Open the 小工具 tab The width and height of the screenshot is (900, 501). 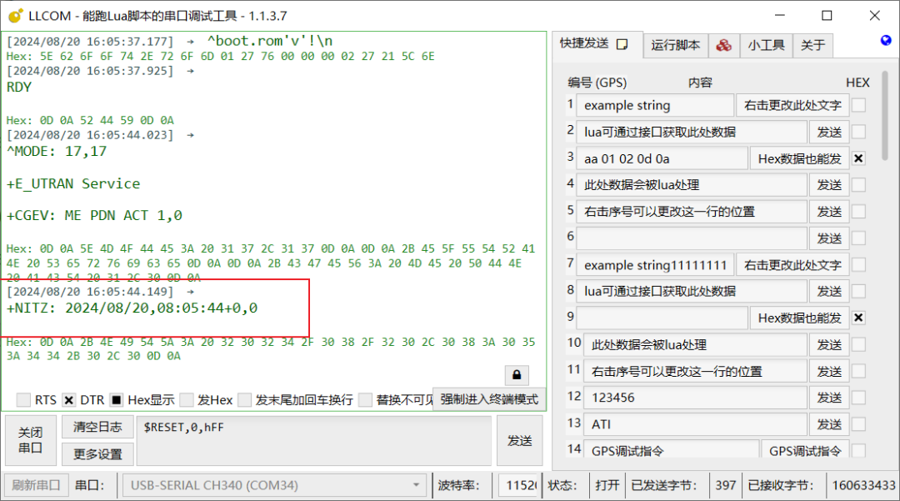pyautogui.click(x=767, y=45)
